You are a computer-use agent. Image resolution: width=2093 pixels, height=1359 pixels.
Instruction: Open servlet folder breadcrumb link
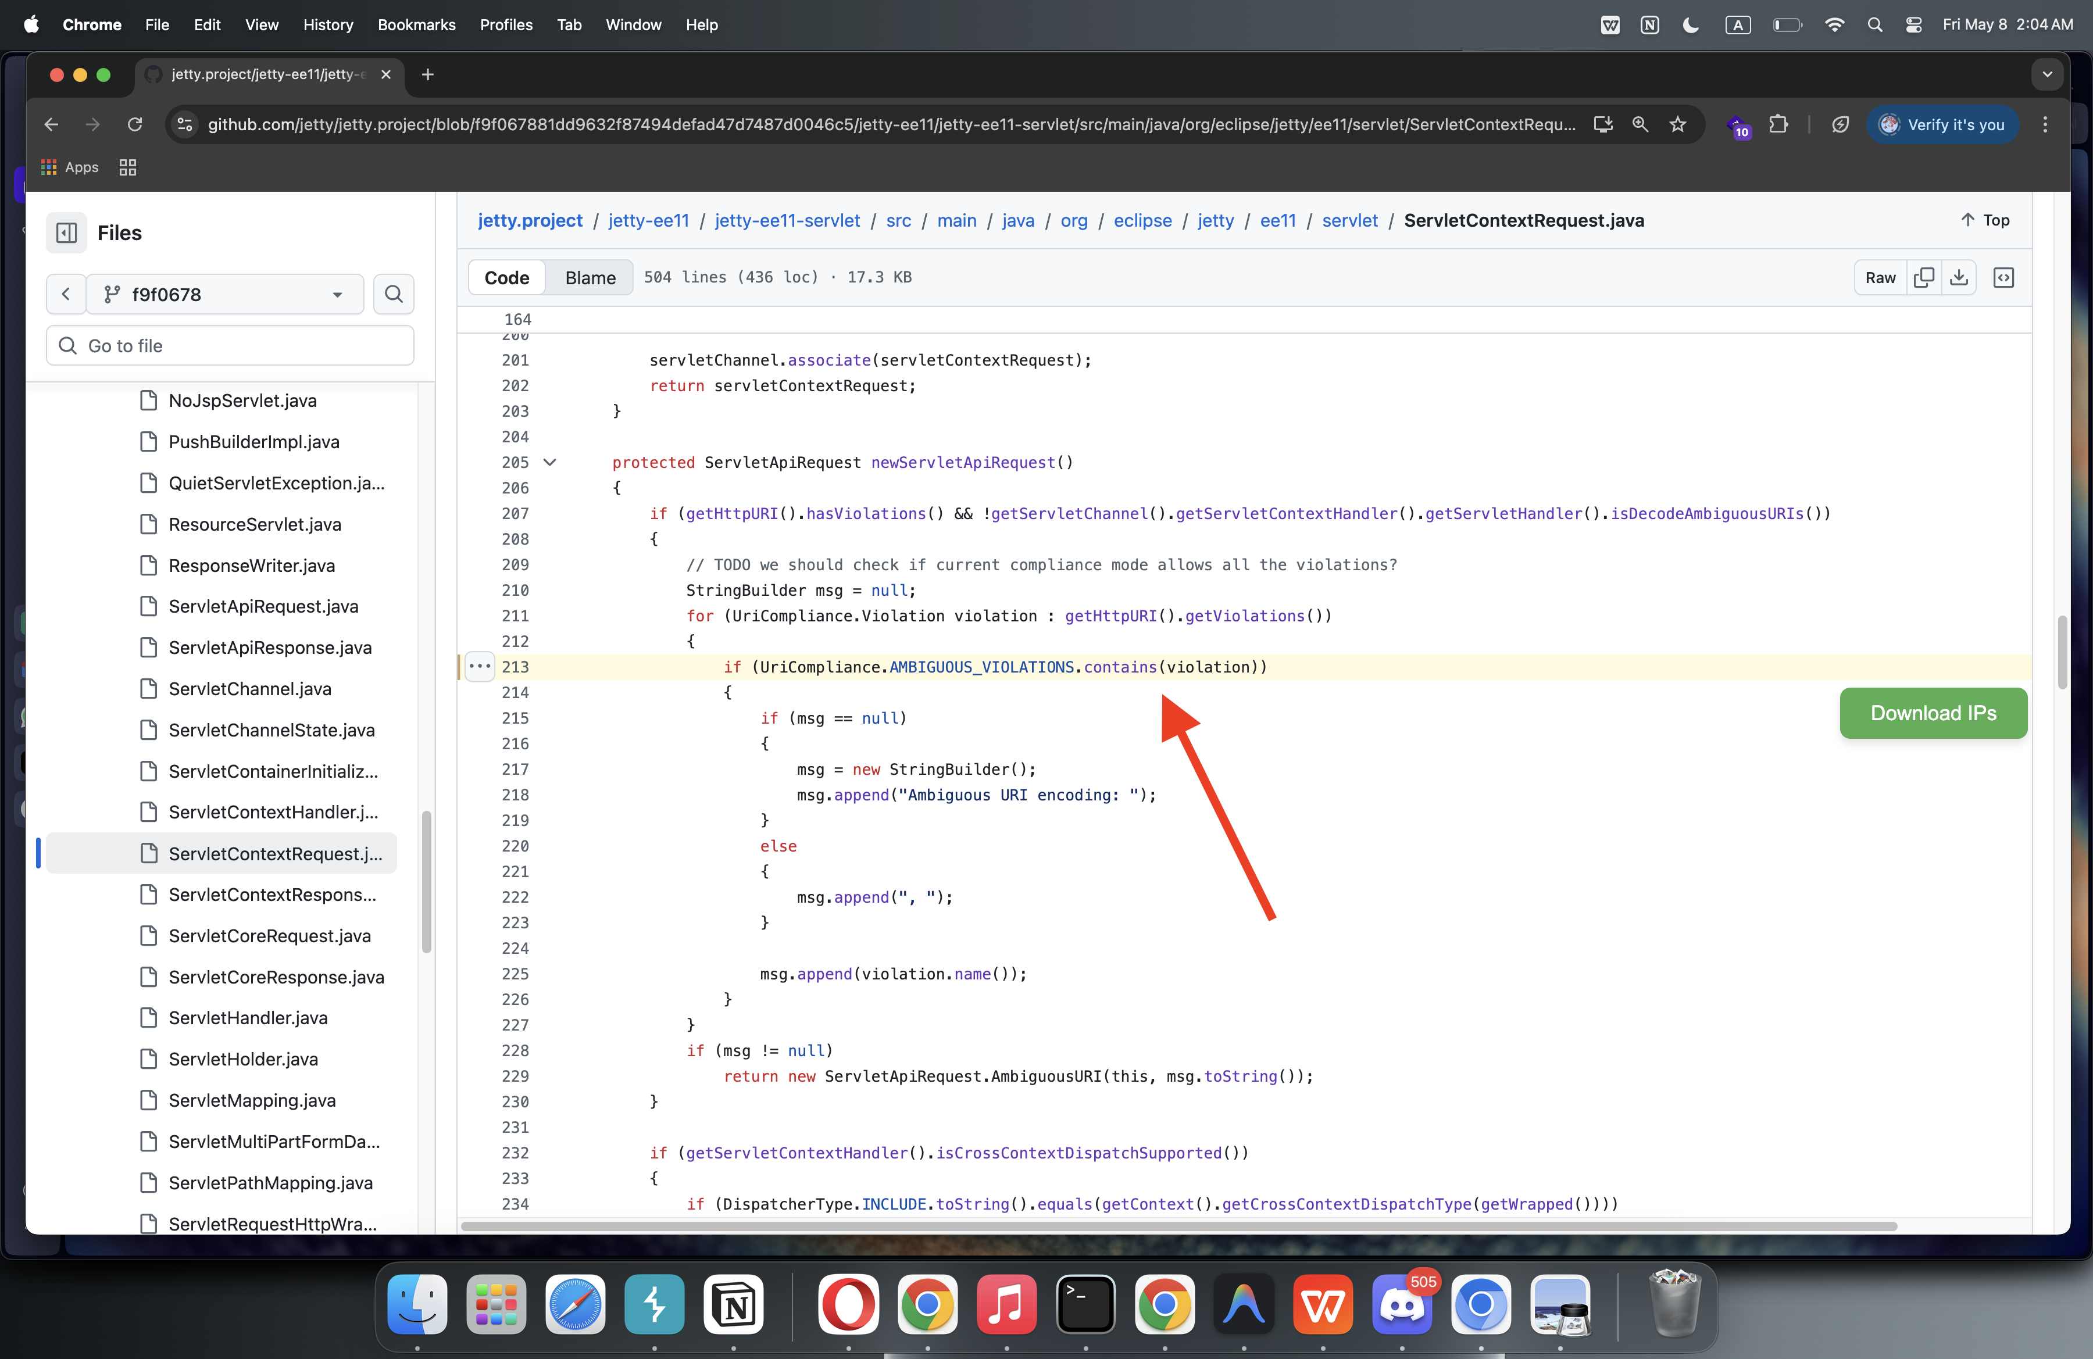(x=1349, y=220)
